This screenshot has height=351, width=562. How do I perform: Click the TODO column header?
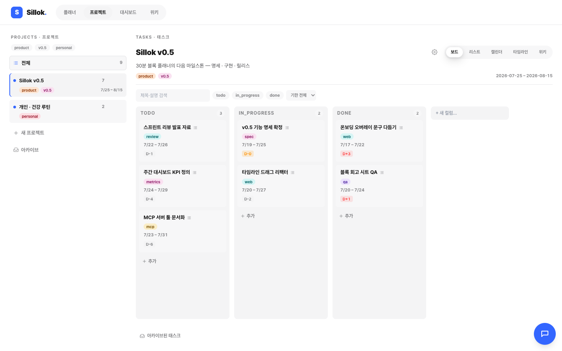point(148,113)
